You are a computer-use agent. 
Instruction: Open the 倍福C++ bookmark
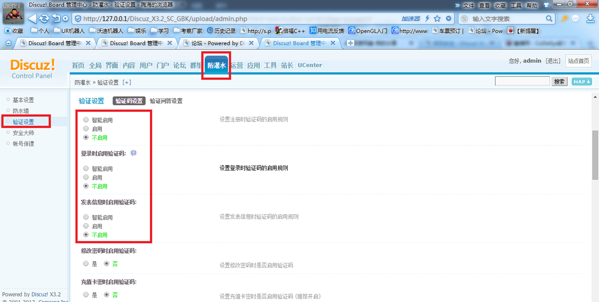point(290,31)
